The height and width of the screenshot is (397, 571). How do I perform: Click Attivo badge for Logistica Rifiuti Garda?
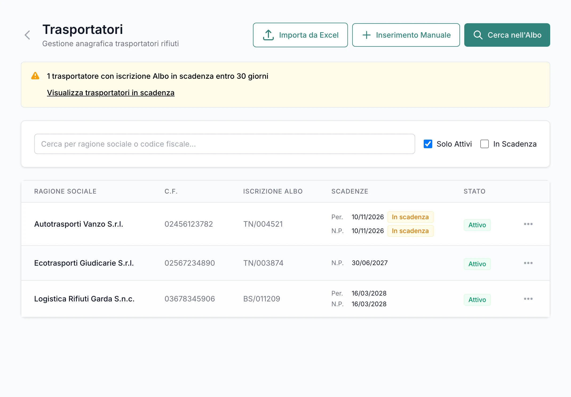point(477,300)
